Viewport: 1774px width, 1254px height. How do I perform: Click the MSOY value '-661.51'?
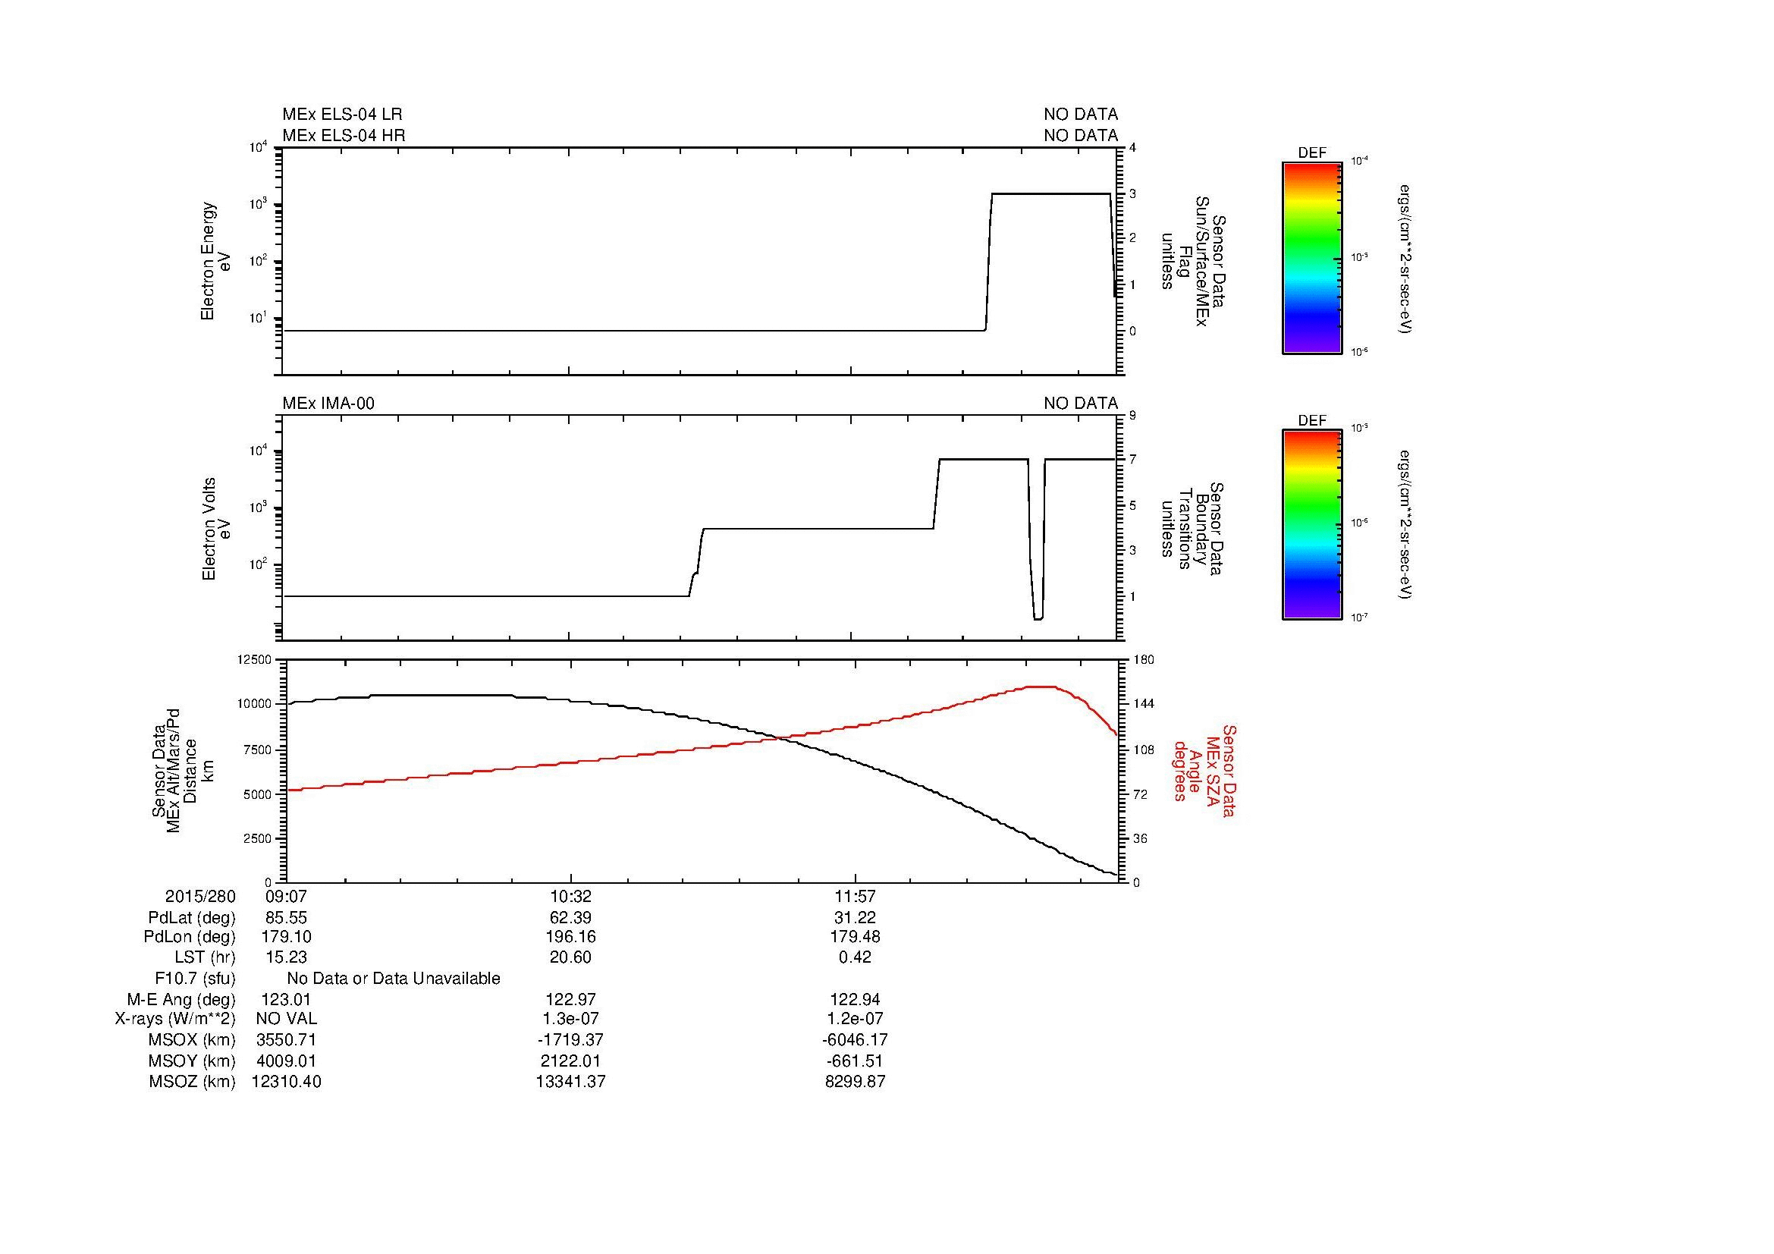click(x=855, y=1061)
